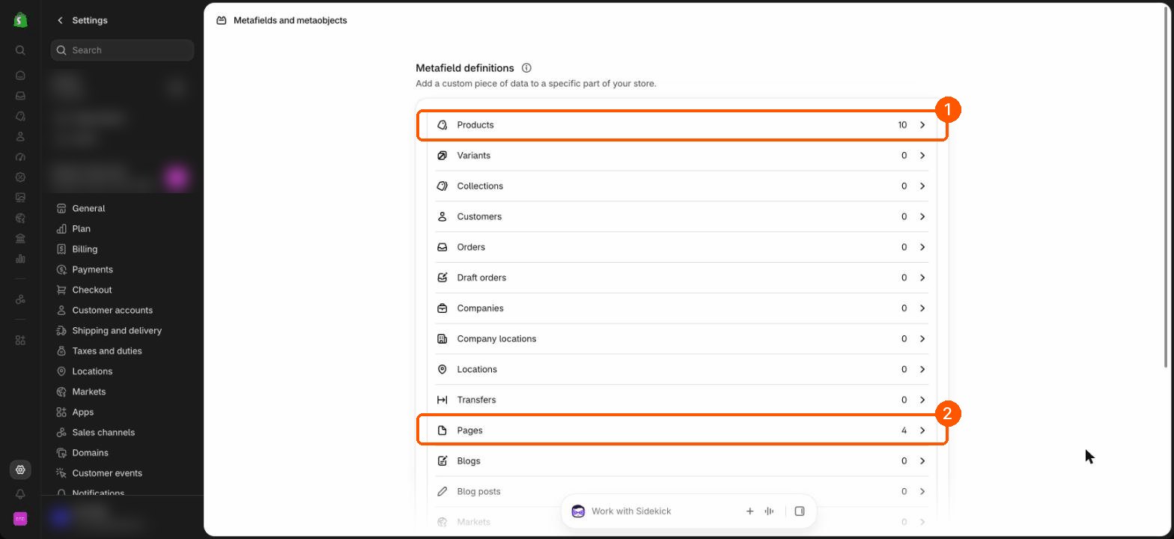Click the plus icon in Sidekick bar

pyautogui.click(x=749, y=511)
